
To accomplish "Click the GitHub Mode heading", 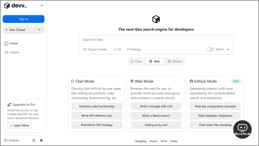I will (205, 81).
